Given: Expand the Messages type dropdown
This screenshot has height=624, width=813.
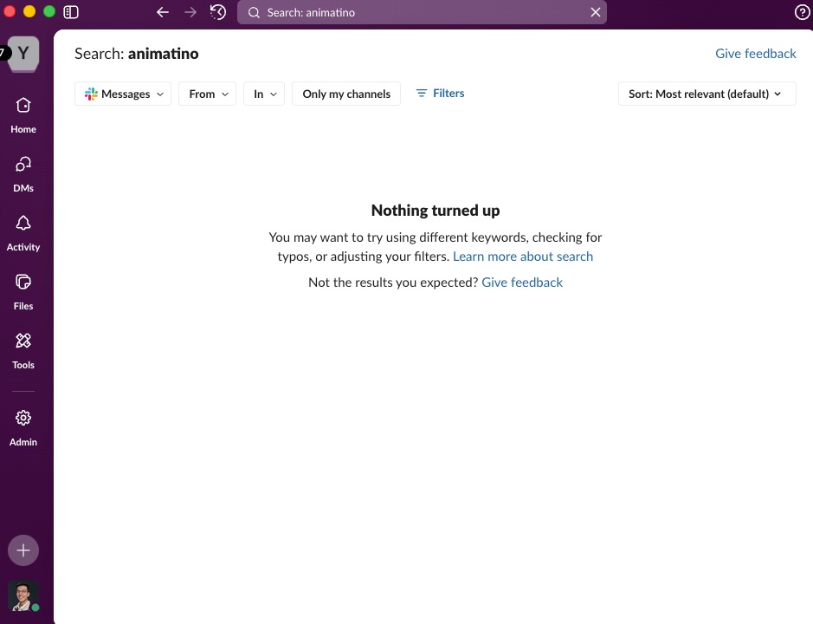Looking at the screenshot, I should pyautogui.click(x=123, y=94).
